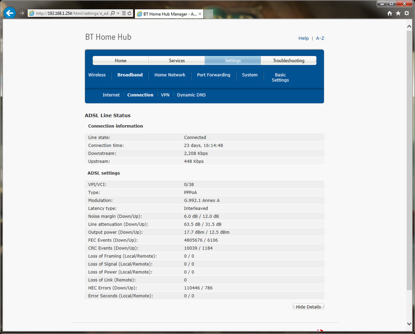Go to the Connection sub-page
415x334 pixels.
point(140,95)
